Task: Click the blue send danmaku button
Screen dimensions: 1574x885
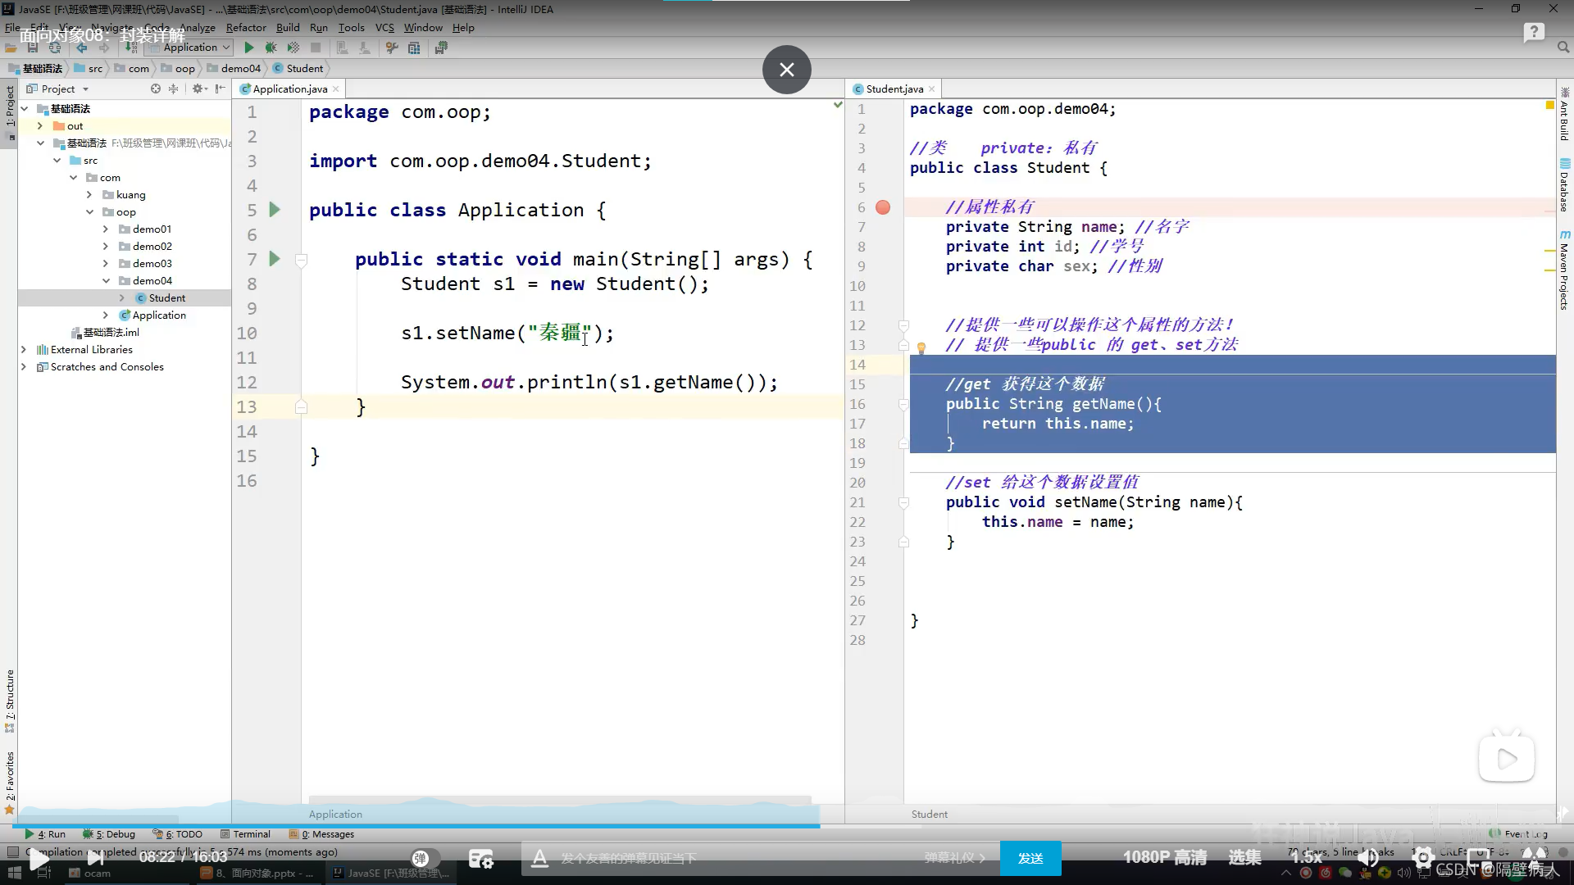Action: 1030,858
